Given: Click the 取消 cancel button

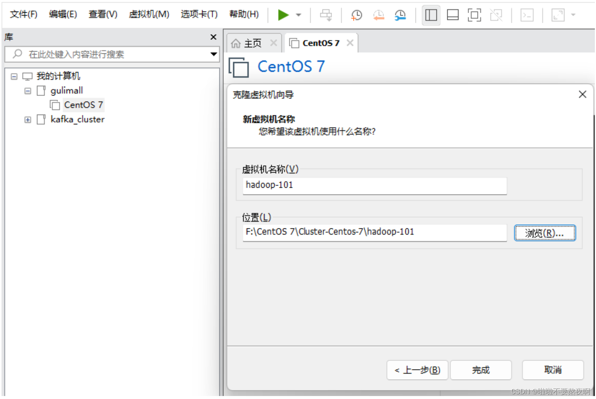Looking at the screenshot, I should 553,370.
